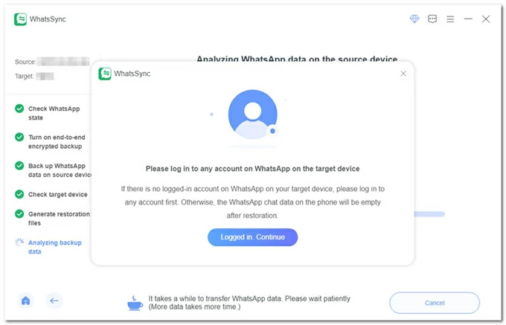Open the premium diamond icon
The width and height of the screenshot is (506, 325).
pos(414,19)
